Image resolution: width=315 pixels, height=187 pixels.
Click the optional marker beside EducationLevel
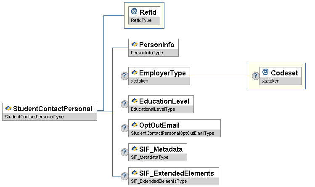124,104
